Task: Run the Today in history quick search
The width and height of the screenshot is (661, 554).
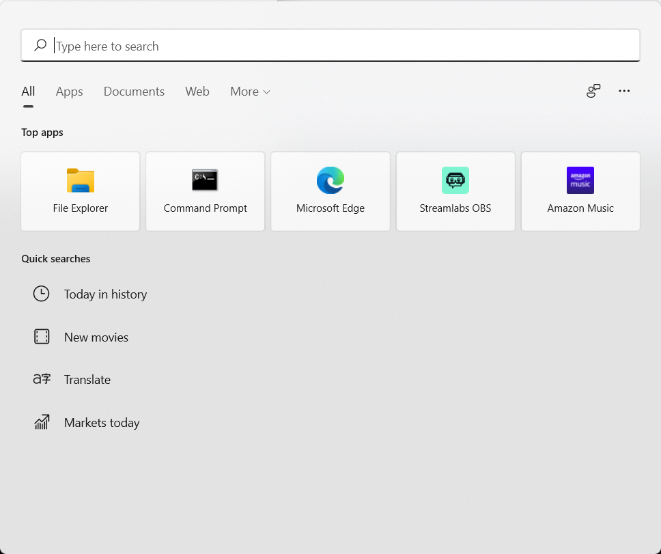Action: click(105, 294)
